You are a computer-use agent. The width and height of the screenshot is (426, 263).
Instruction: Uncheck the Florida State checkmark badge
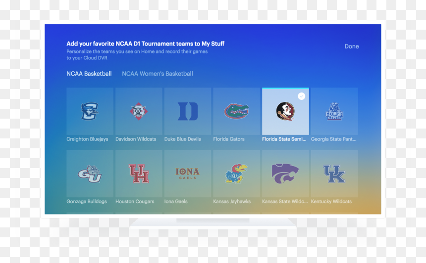[301, 96]
